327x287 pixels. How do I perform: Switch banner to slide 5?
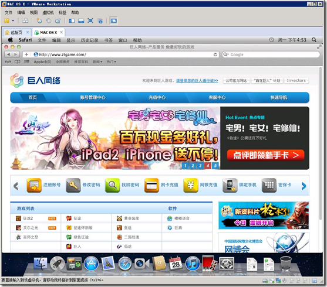click(x=215, y=166)
